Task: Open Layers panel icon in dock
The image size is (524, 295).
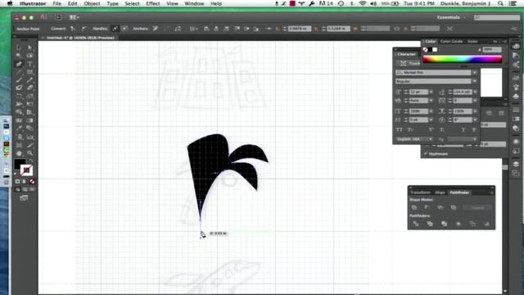Action: pos(516,164)
